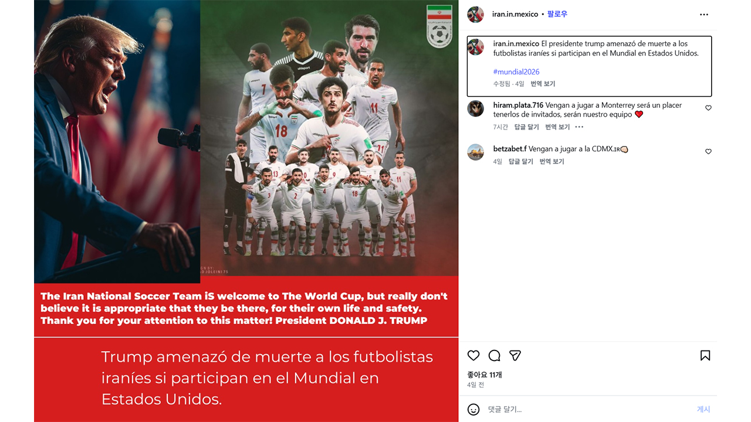This screenshot has width=751, height=422.
Task: Like hiram.plata.716's comment
Action: point(708,108)
